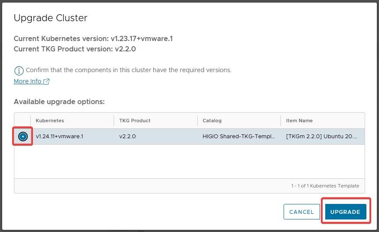This screenshot has height=232, width=379.
Task: Click the 1 - 1 of 1 Kubernetes Template footer text
Action: [x=325, y=186]
